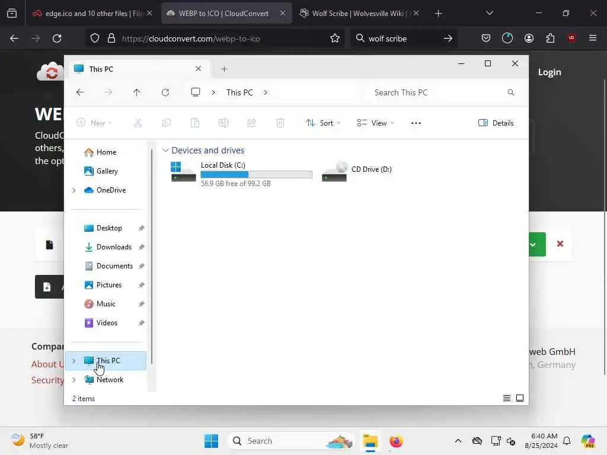Expand the OneDrive tree node
Viewport: 607px width, 455px height.
74,190
